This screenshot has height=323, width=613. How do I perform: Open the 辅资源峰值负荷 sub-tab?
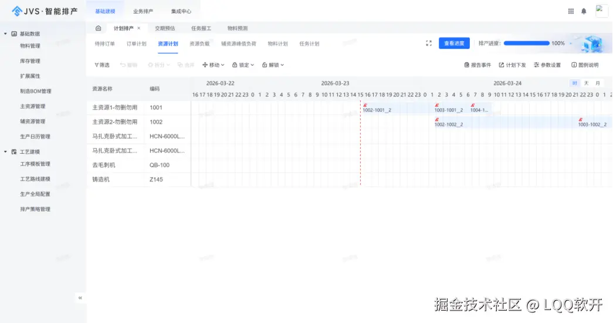(x=239, y=44)
